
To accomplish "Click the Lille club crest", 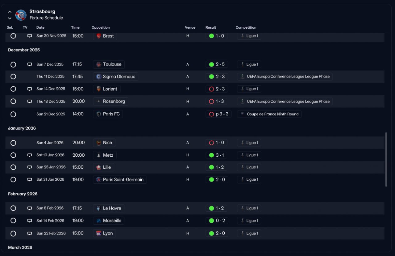I will pyautogui.click(x=98, y=167).
